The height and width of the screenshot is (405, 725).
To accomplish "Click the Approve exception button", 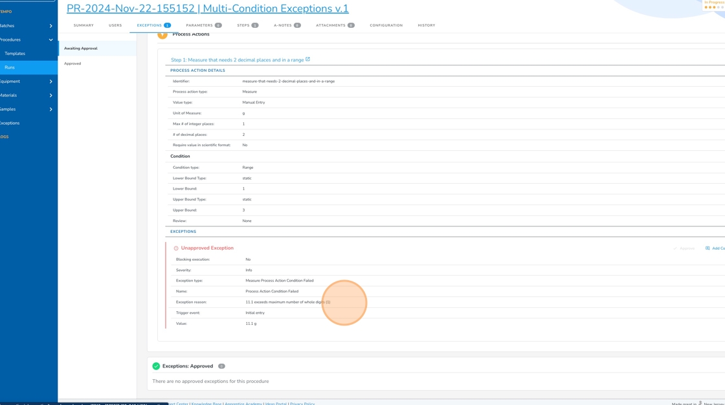I will point(684,248).
